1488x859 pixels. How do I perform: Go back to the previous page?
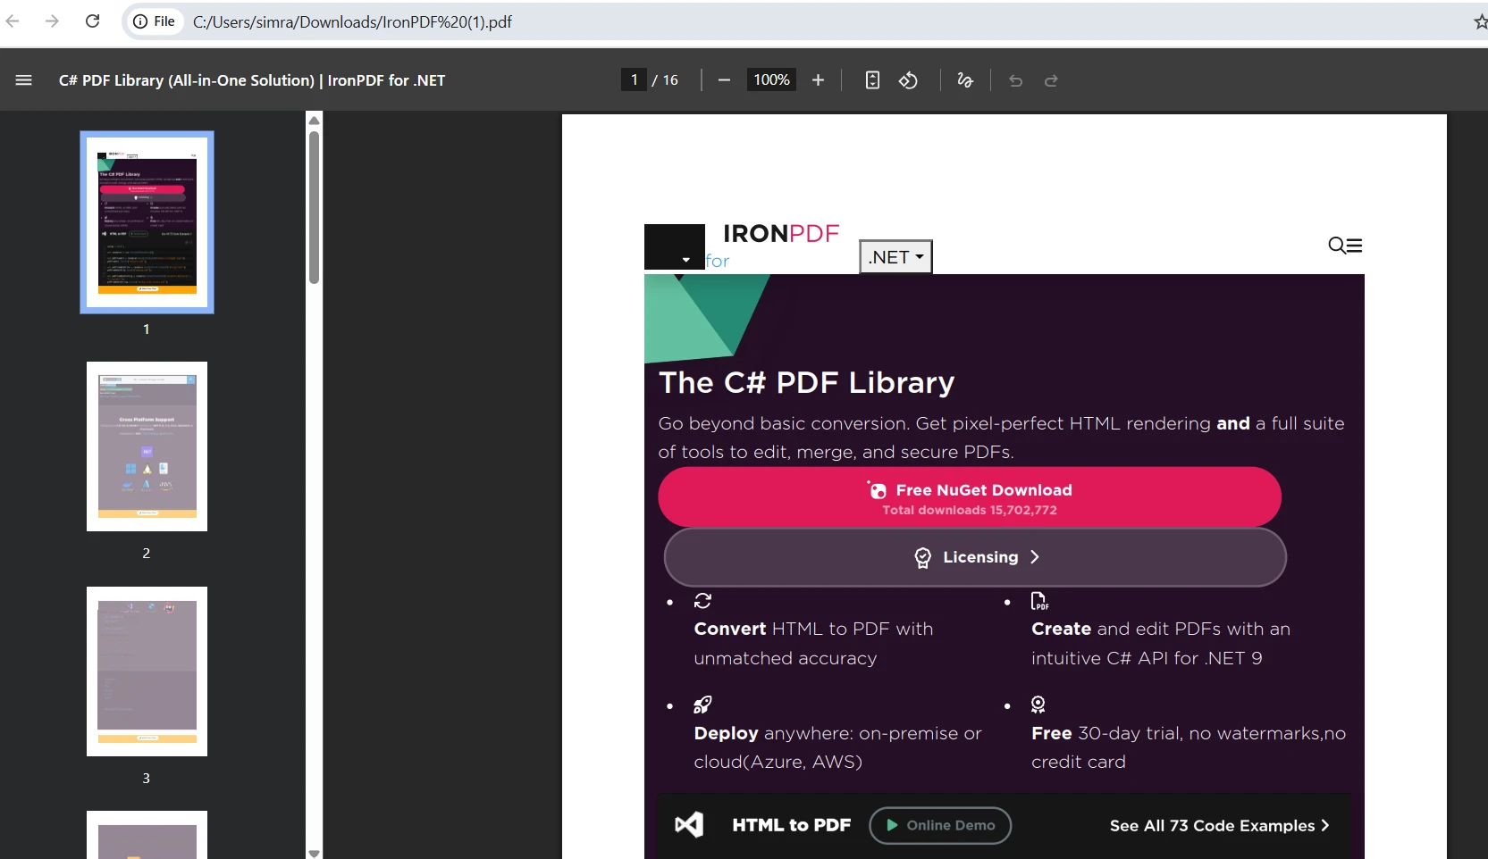coord(13,21)
